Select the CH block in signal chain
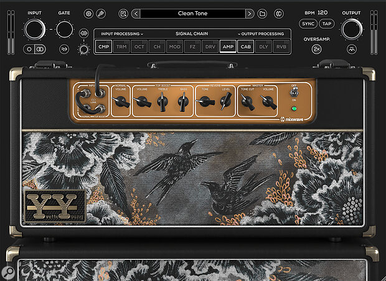 [157, 47]
